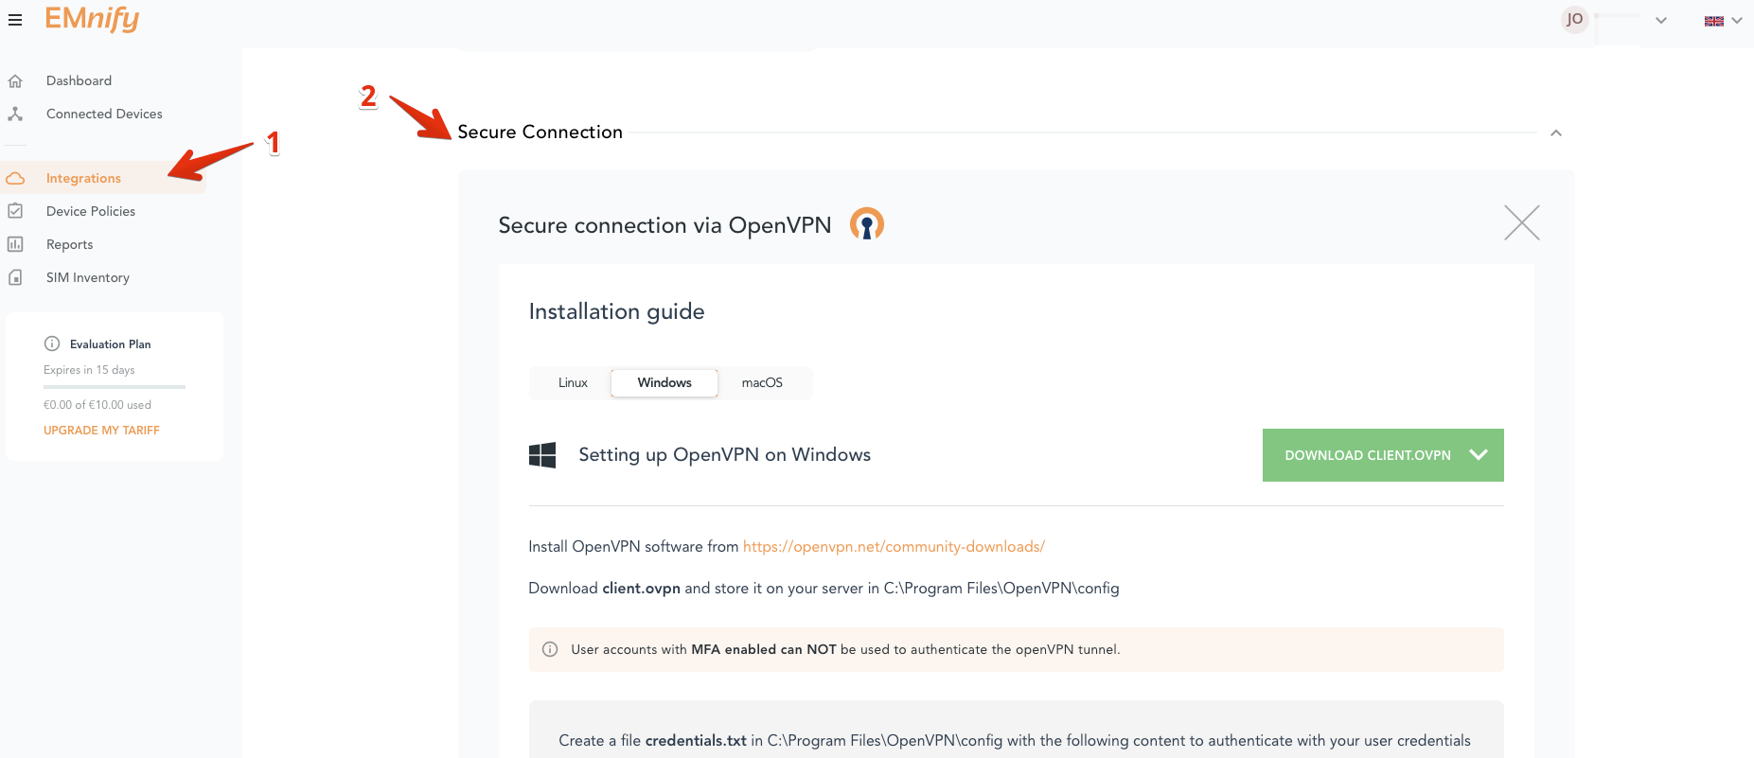The height and width of the screenshot is (758, 1754).
Task: Open the hamburger menu
Action: click(x=15, y=20)
